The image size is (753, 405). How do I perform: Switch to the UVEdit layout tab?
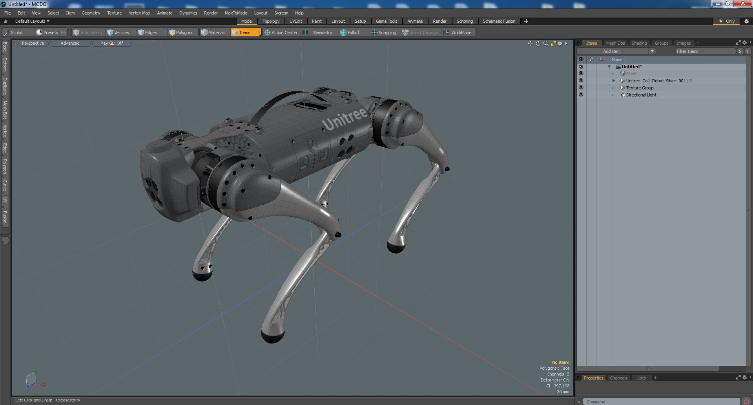tap(295, 21)
